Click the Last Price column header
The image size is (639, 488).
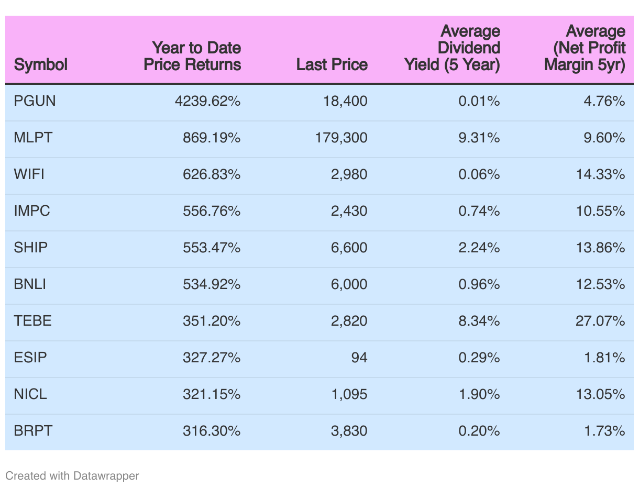click(x=332, y=64)
